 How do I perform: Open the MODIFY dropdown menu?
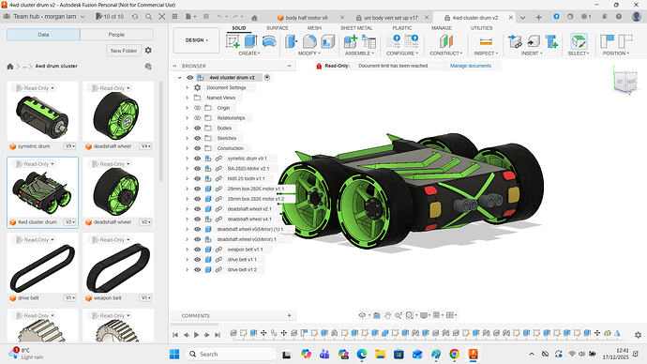click(309, 53)
